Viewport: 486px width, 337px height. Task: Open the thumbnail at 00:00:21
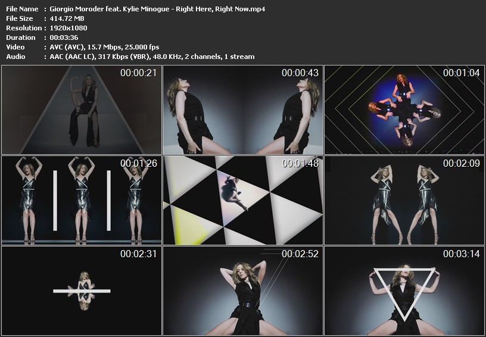[x=82, y=110]
